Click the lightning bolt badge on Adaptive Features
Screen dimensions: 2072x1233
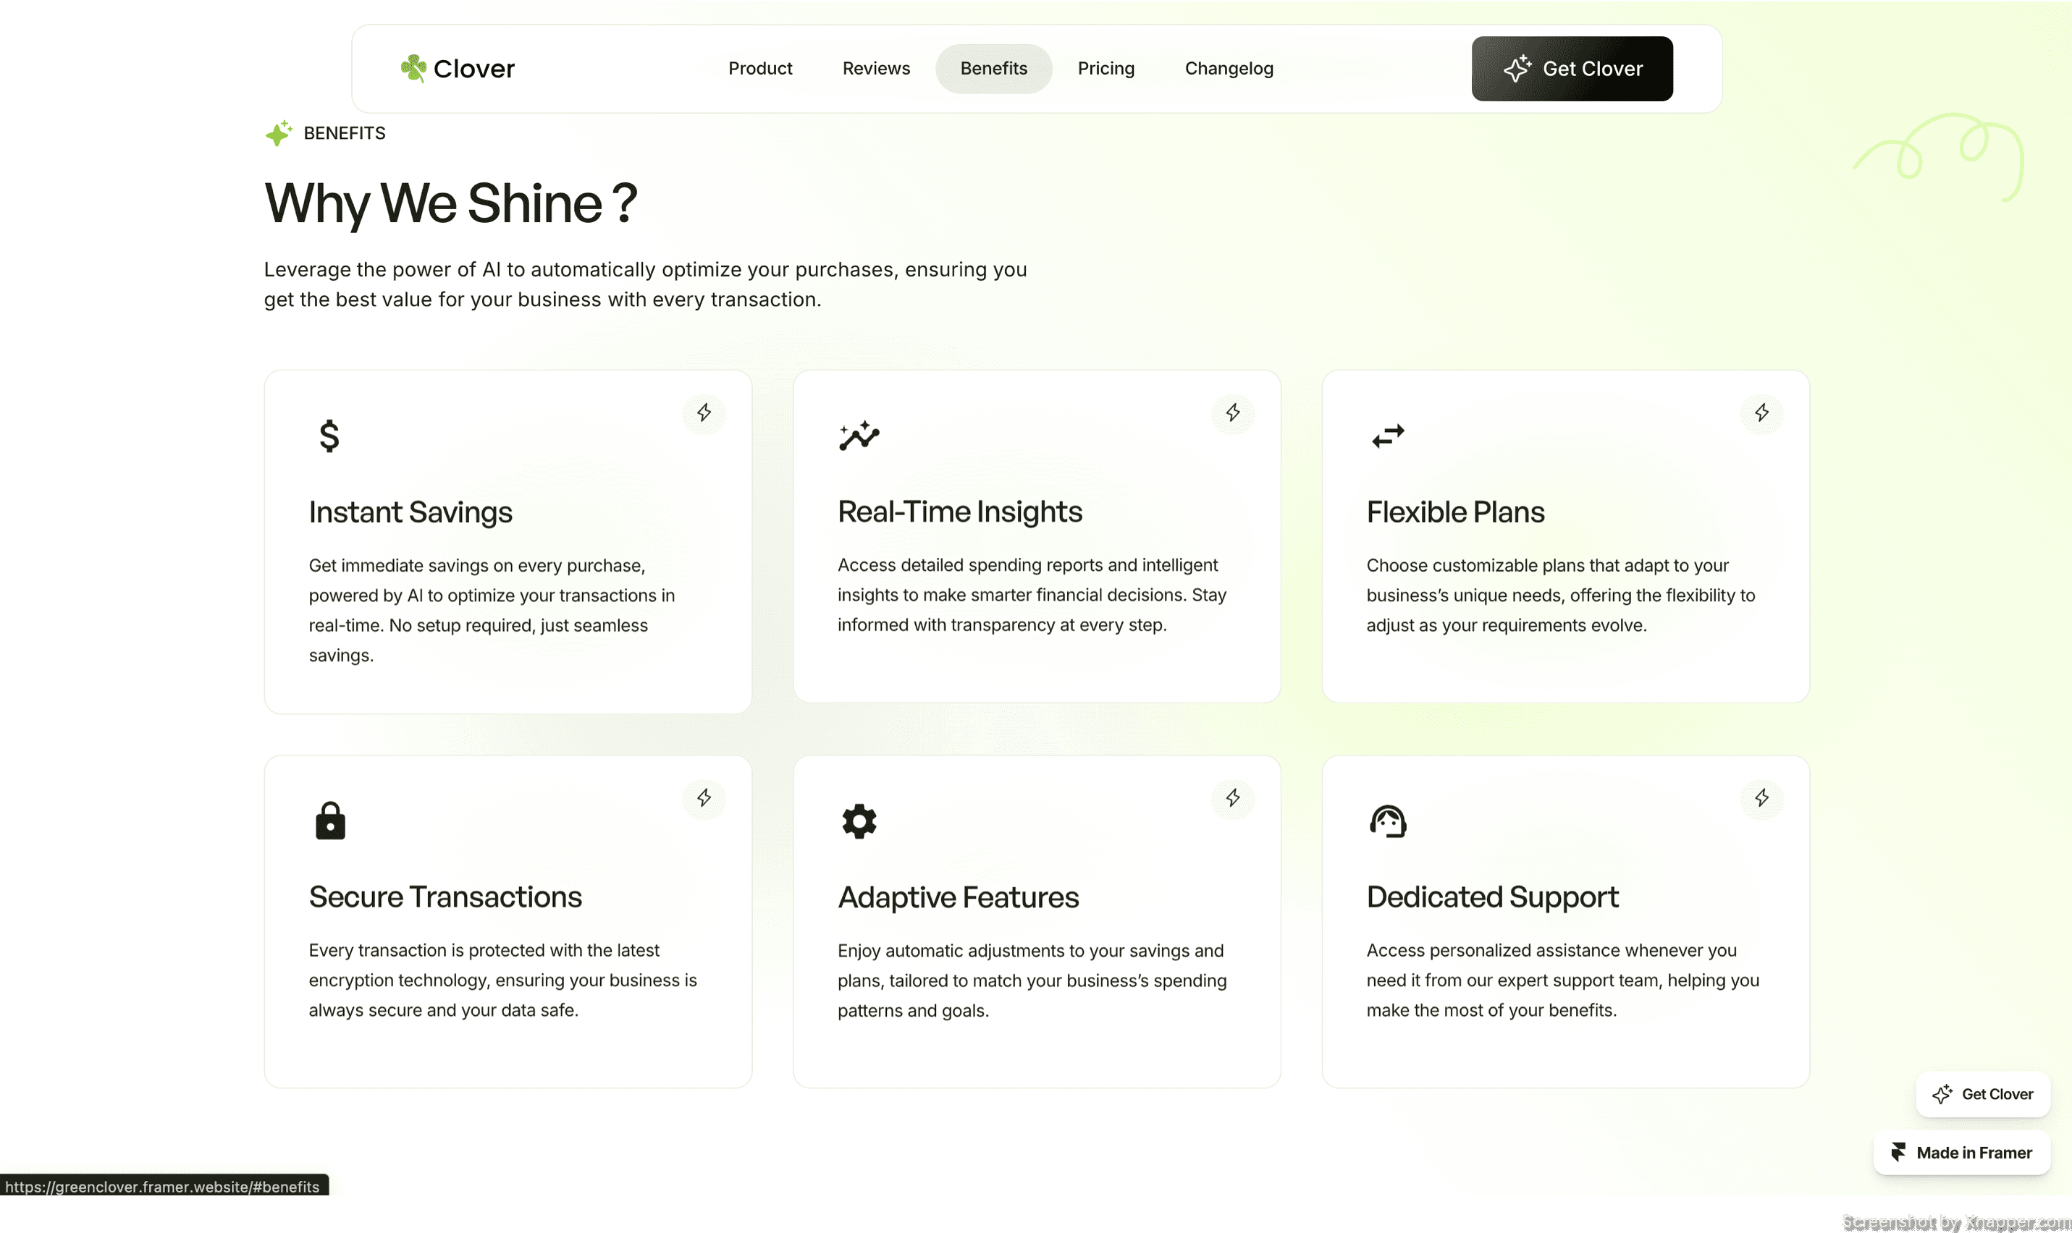pyautogui.click(x=1233, y=798)
